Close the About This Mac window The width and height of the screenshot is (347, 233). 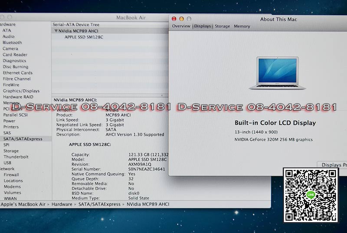click(174, 19)
